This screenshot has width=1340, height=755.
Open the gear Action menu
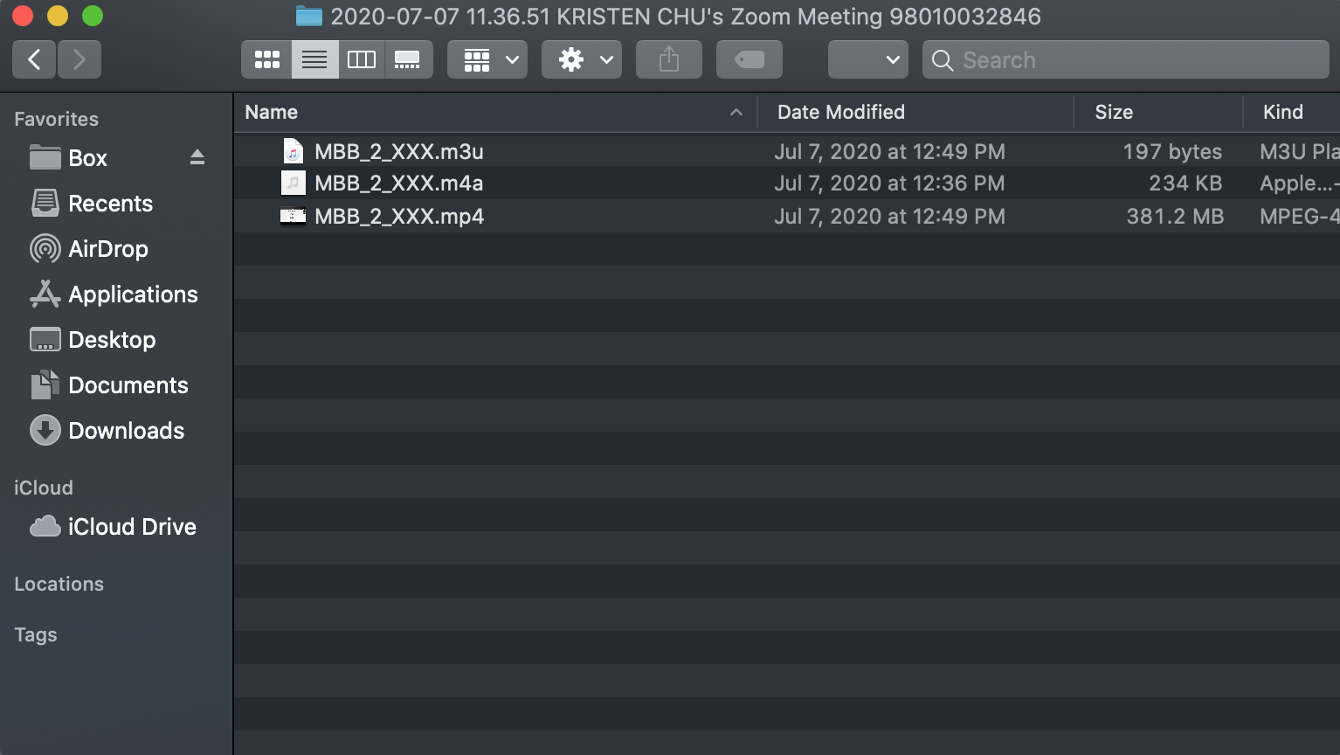coord(582,59)
